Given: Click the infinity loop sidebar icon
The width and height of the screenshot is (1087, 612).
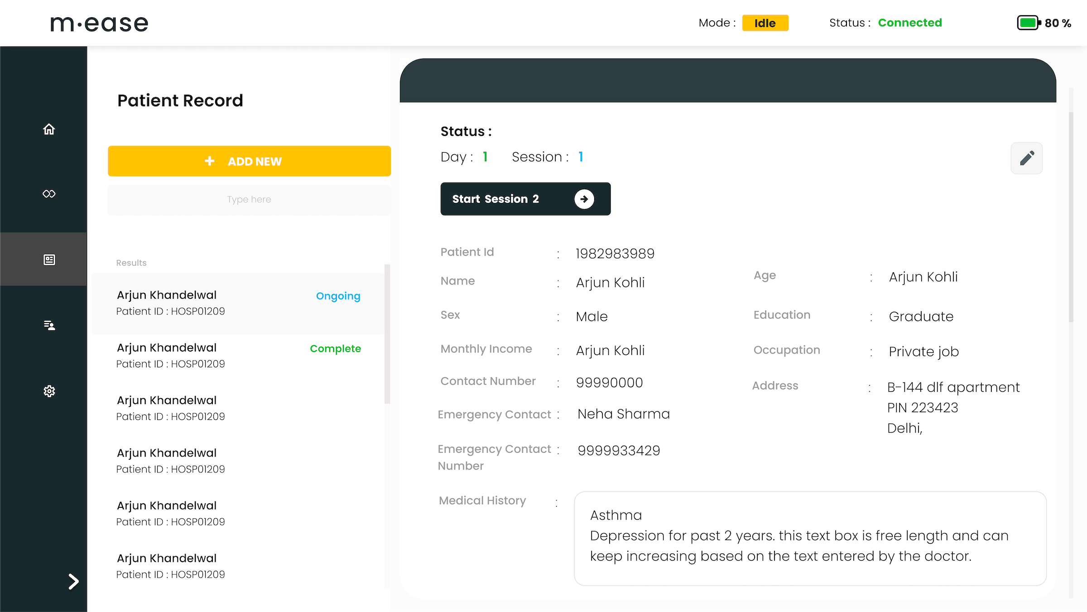Looking at the screenshot, I should pos(49,194).
